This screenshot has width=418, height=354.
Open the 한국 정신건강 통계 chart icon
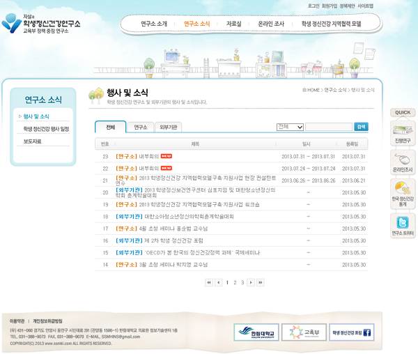(402, 194)
